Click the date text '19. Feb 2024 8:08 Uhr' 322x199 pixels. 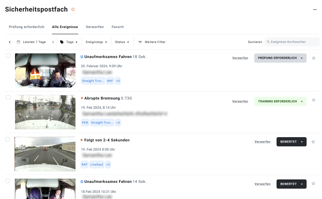(98, 149)
